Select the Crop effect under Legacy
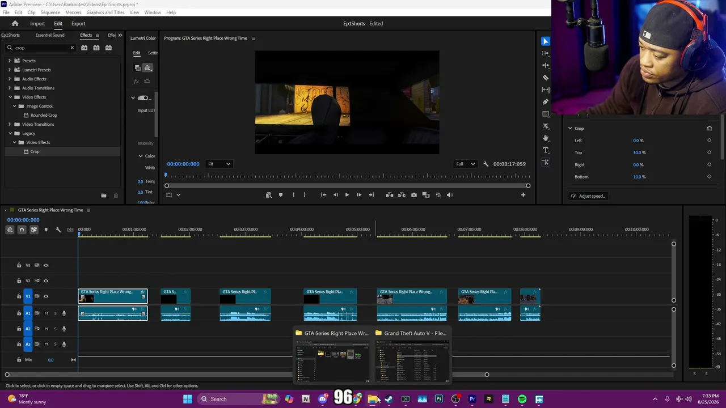The width and height of the screenshot is (726, 408). coord(35,151)
